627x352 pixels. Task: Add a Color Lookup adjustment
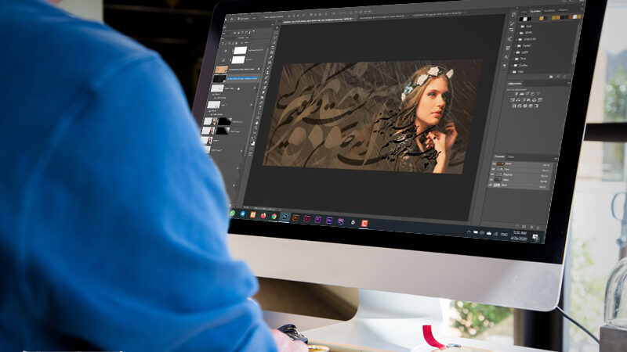click(x=540, y=100)
